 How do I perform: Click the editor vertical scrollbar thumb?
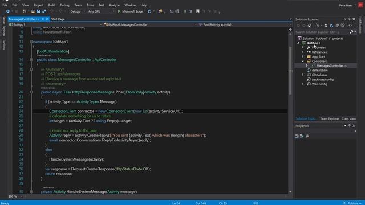click(x=290, y=71)
